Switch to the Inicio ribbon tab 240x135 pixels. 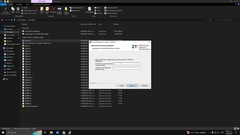[x=10, y=4]
